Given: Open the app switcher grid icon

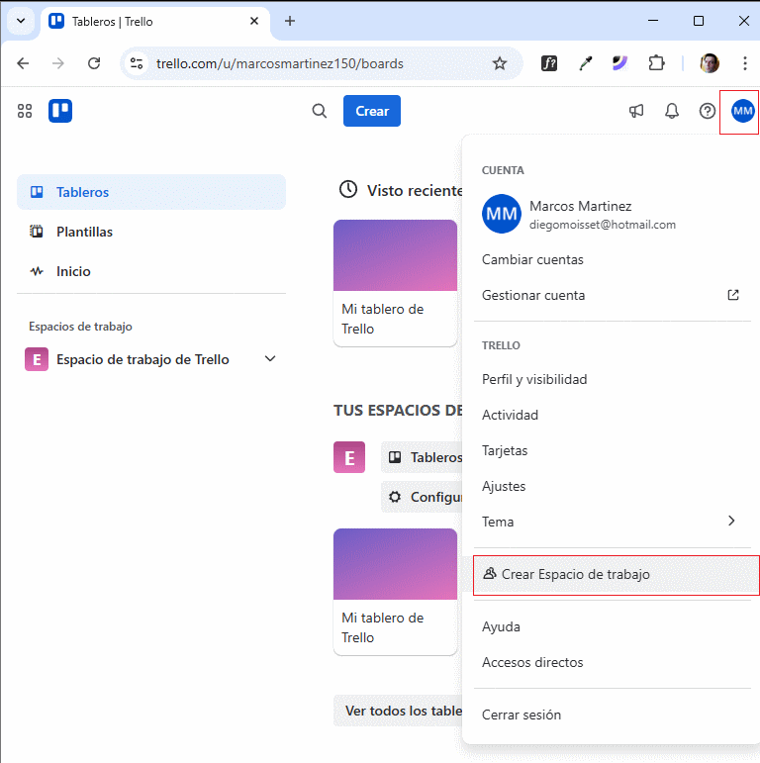Looking at the screenshot, I should click(25, 111).
